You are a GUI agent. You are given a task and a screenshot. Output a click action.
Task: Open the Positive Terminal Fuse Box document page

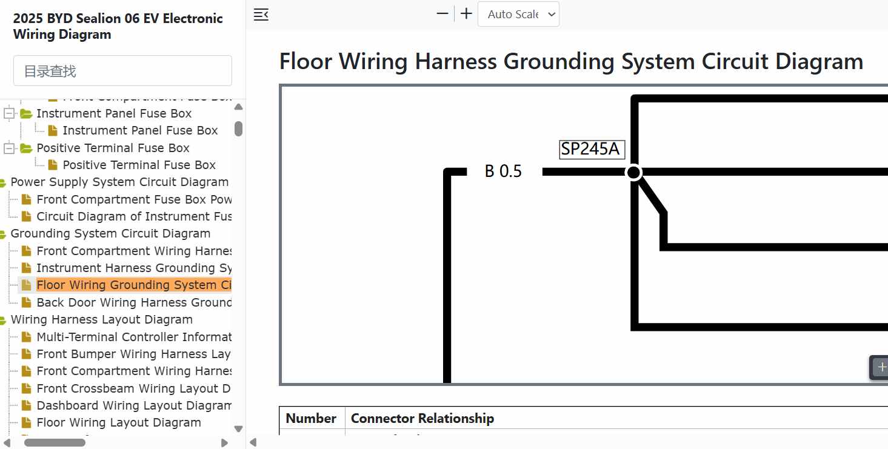click(x=139, y=165)
